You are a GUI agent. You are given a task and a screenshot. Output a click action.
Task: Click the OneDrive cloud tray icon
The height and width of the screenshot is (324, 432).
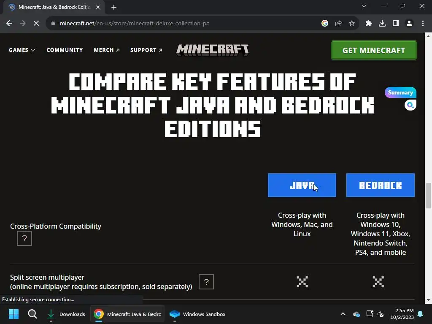(356, 314)
